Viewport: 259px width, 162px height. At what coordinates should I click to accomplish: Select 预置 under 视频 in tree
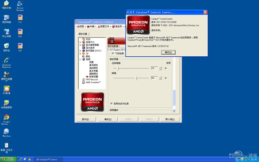coord(92,62)
